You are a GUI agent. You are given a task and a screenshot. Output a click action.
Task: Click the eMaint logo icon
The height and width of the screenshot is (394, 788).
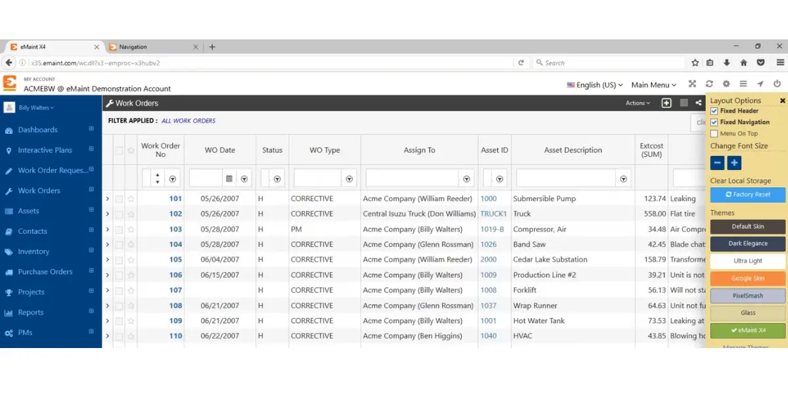(10, 83)
